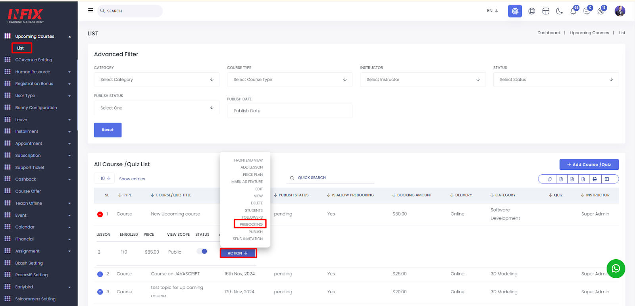
Task: Collapse Upcoming Courses sidebar menu
Action: pyautogui.click(x=38, y=36)
